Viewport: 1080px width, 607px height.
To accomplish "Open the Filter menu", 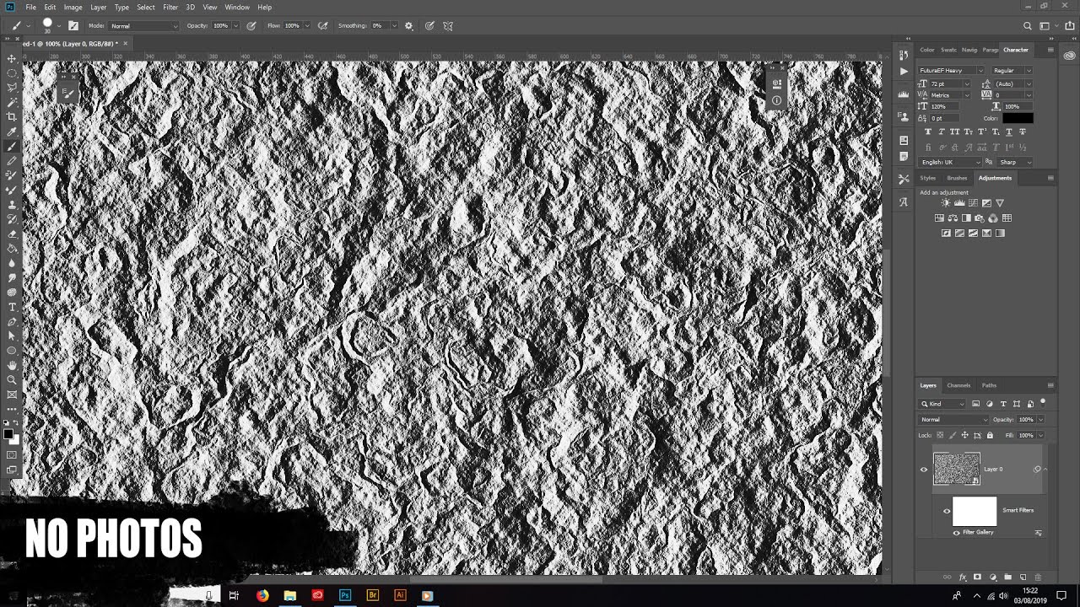I will coord(170,8).
